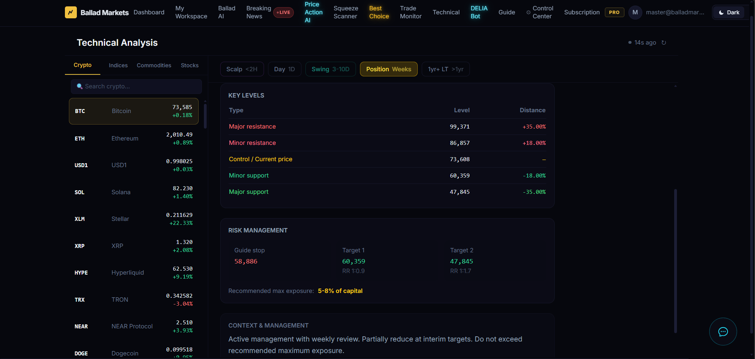Image resolution: width=755 pixels, height=359 pixels.
Task: Select the BTC Bitcoin row
Action: click(x=134, y=111)
